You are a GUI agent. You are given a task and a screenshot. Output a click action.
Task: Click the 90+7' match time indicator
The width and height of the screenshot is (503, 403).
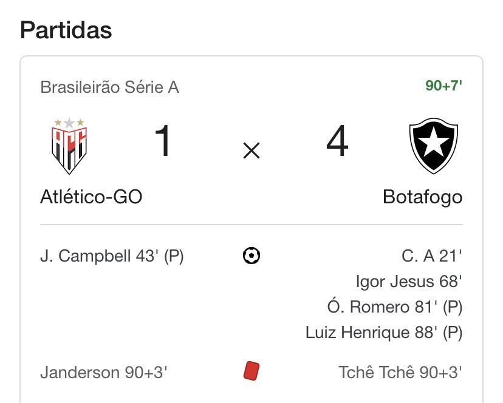443,86
